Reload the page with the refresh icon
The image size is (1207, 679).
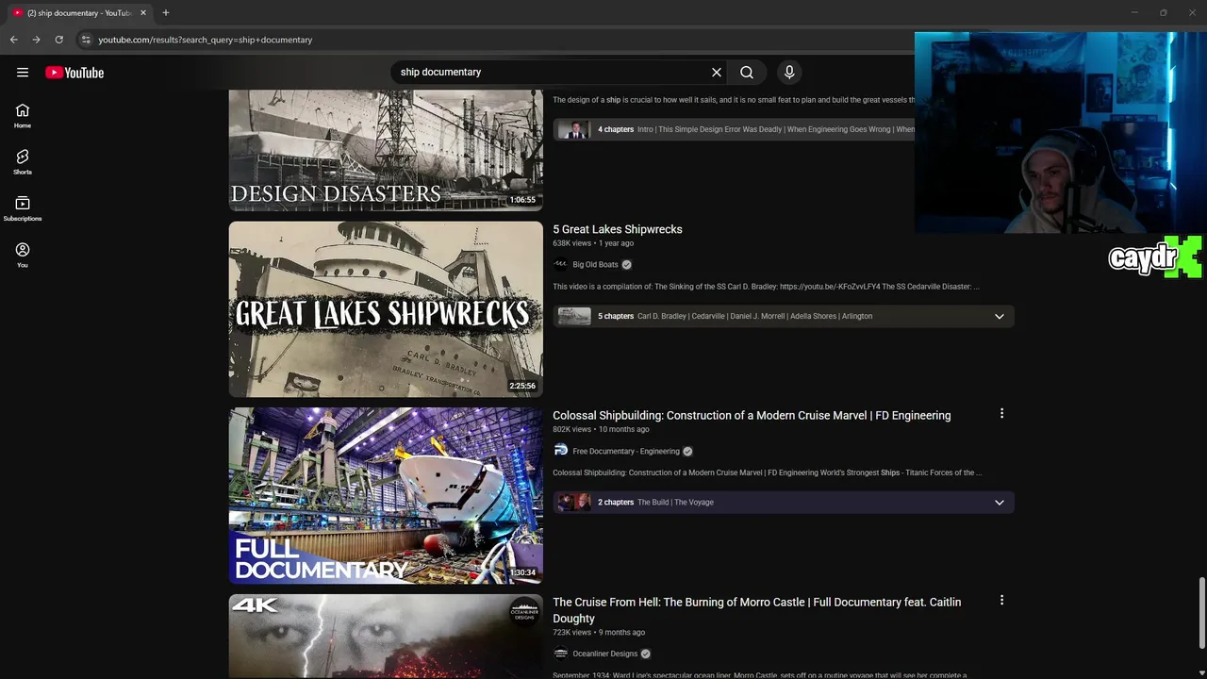pyautogui.click(x=58, y=40)
